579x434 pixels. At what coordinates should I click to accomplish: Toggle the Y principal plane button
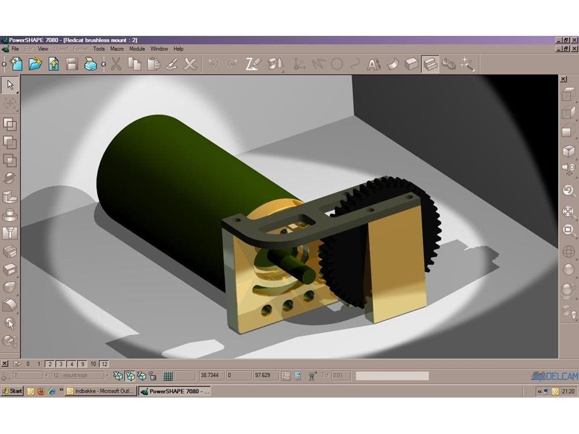(130, 376)
